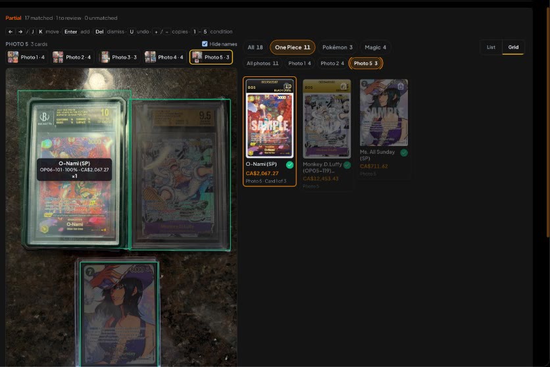Viewport: 550px width, 367px height.
Task: Click the CA$711.62 price text
Action: 374,166
